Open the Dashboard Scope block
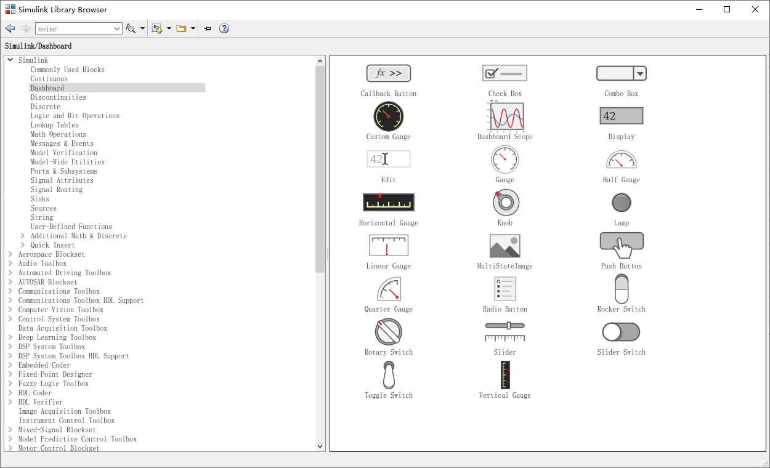The width and height of the screenshot is (770, 468). pos(505,116)
